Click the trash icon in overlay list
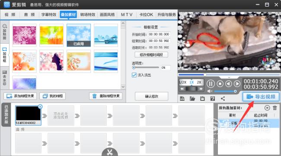Viewport: 281px width, 156px height. pos(275,108)
